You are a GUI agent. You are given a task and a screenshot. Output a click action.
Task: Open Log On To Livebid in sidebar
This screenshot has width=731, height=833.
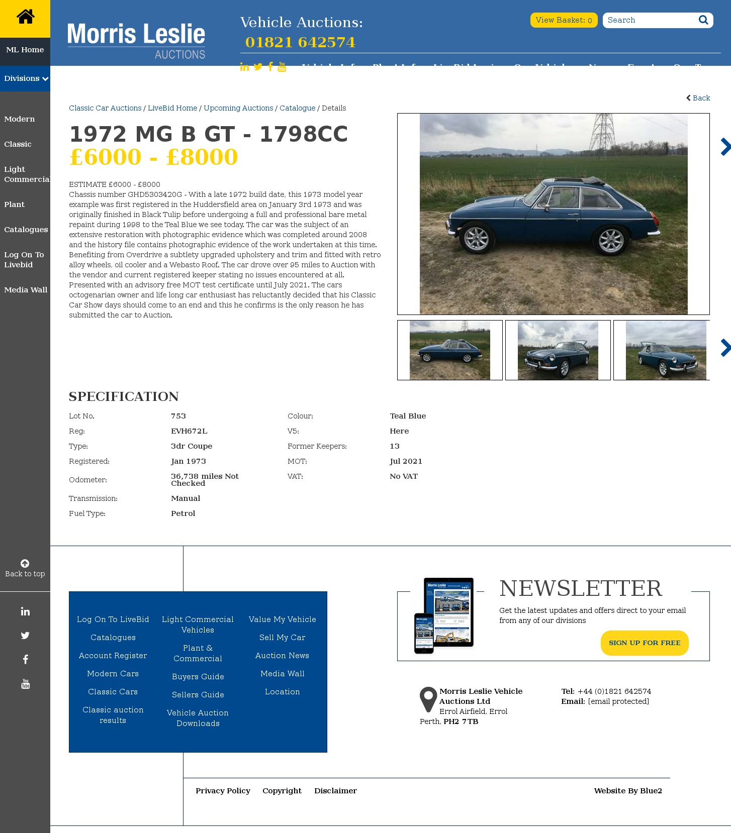[24, 260]
